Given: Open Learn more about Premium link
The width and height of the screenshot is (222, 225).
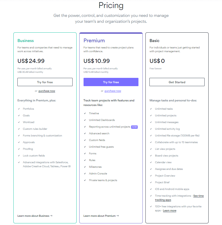Looking at the screenshot, I should (100, 216).
